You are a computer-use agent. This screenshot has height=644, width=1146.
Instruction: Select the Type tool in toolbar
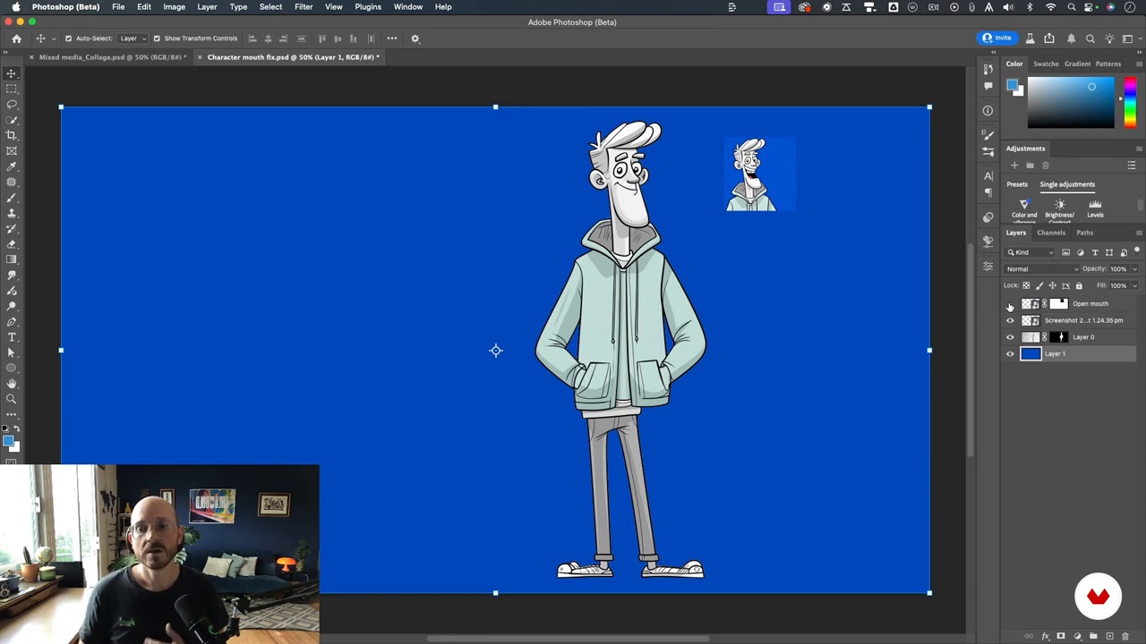point(12,337)
